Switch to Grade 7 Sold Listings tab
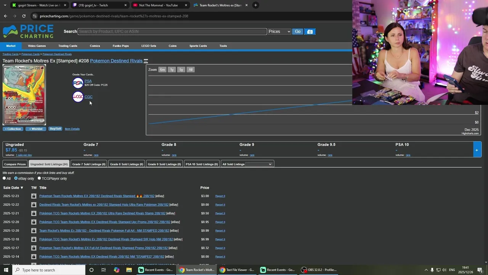488x275 pixels. (x=89, y=164)
